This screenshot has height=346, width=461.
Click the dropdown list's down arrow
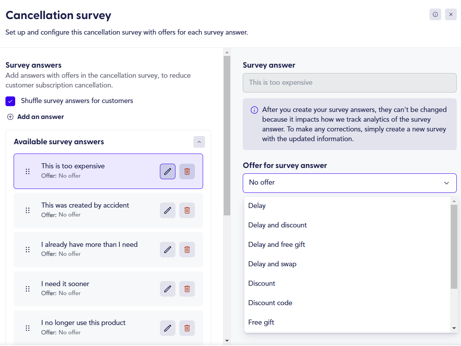click(x=454, y=329)
